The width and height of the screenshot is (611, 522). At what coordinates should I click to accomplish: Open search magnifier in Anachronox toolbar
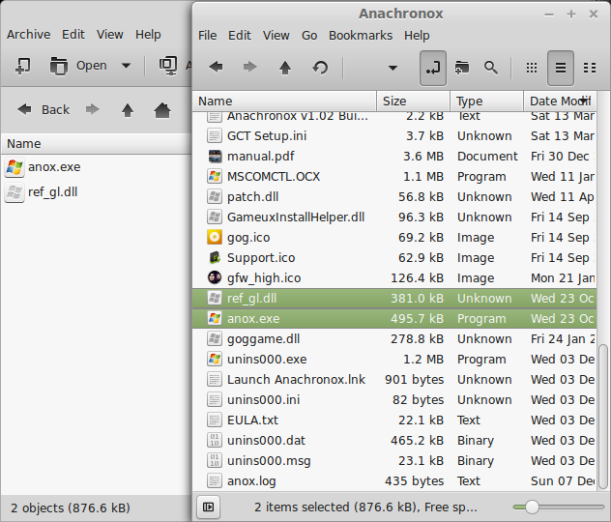[490, 68]
